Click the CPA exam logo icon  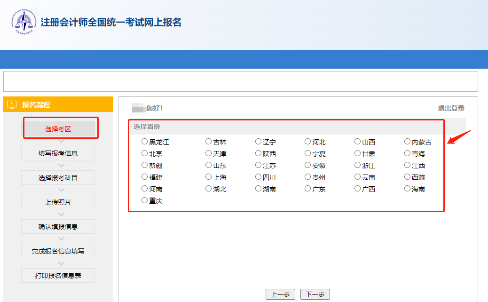click(24, 21)
